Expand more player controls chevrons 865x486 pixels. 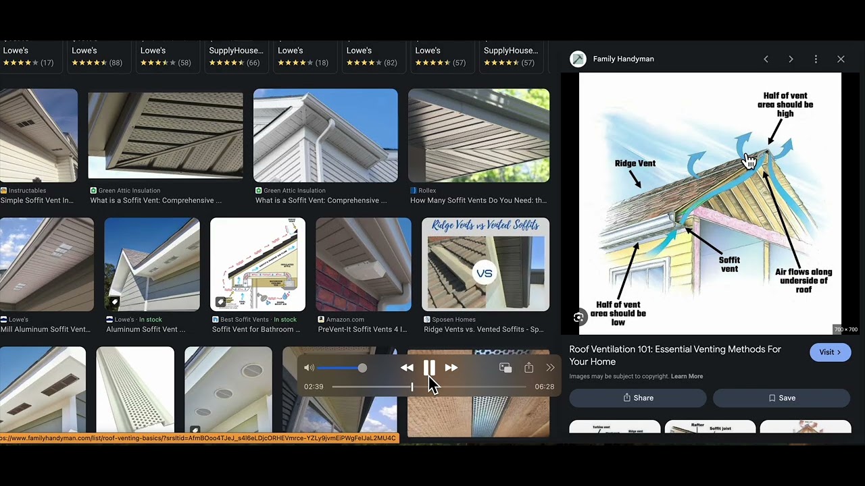[550, 368]
